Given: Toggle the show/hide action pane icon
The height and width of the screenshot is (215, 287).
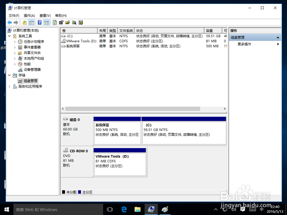Looking at the screenshot, I should coord(46,22).
